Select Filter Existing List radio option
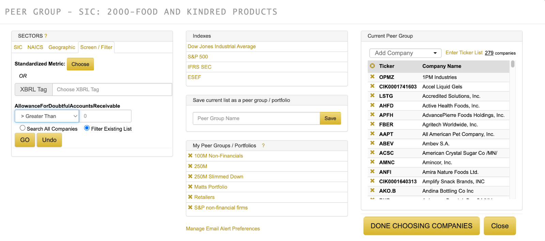545x241 pixels. point(87,128)
